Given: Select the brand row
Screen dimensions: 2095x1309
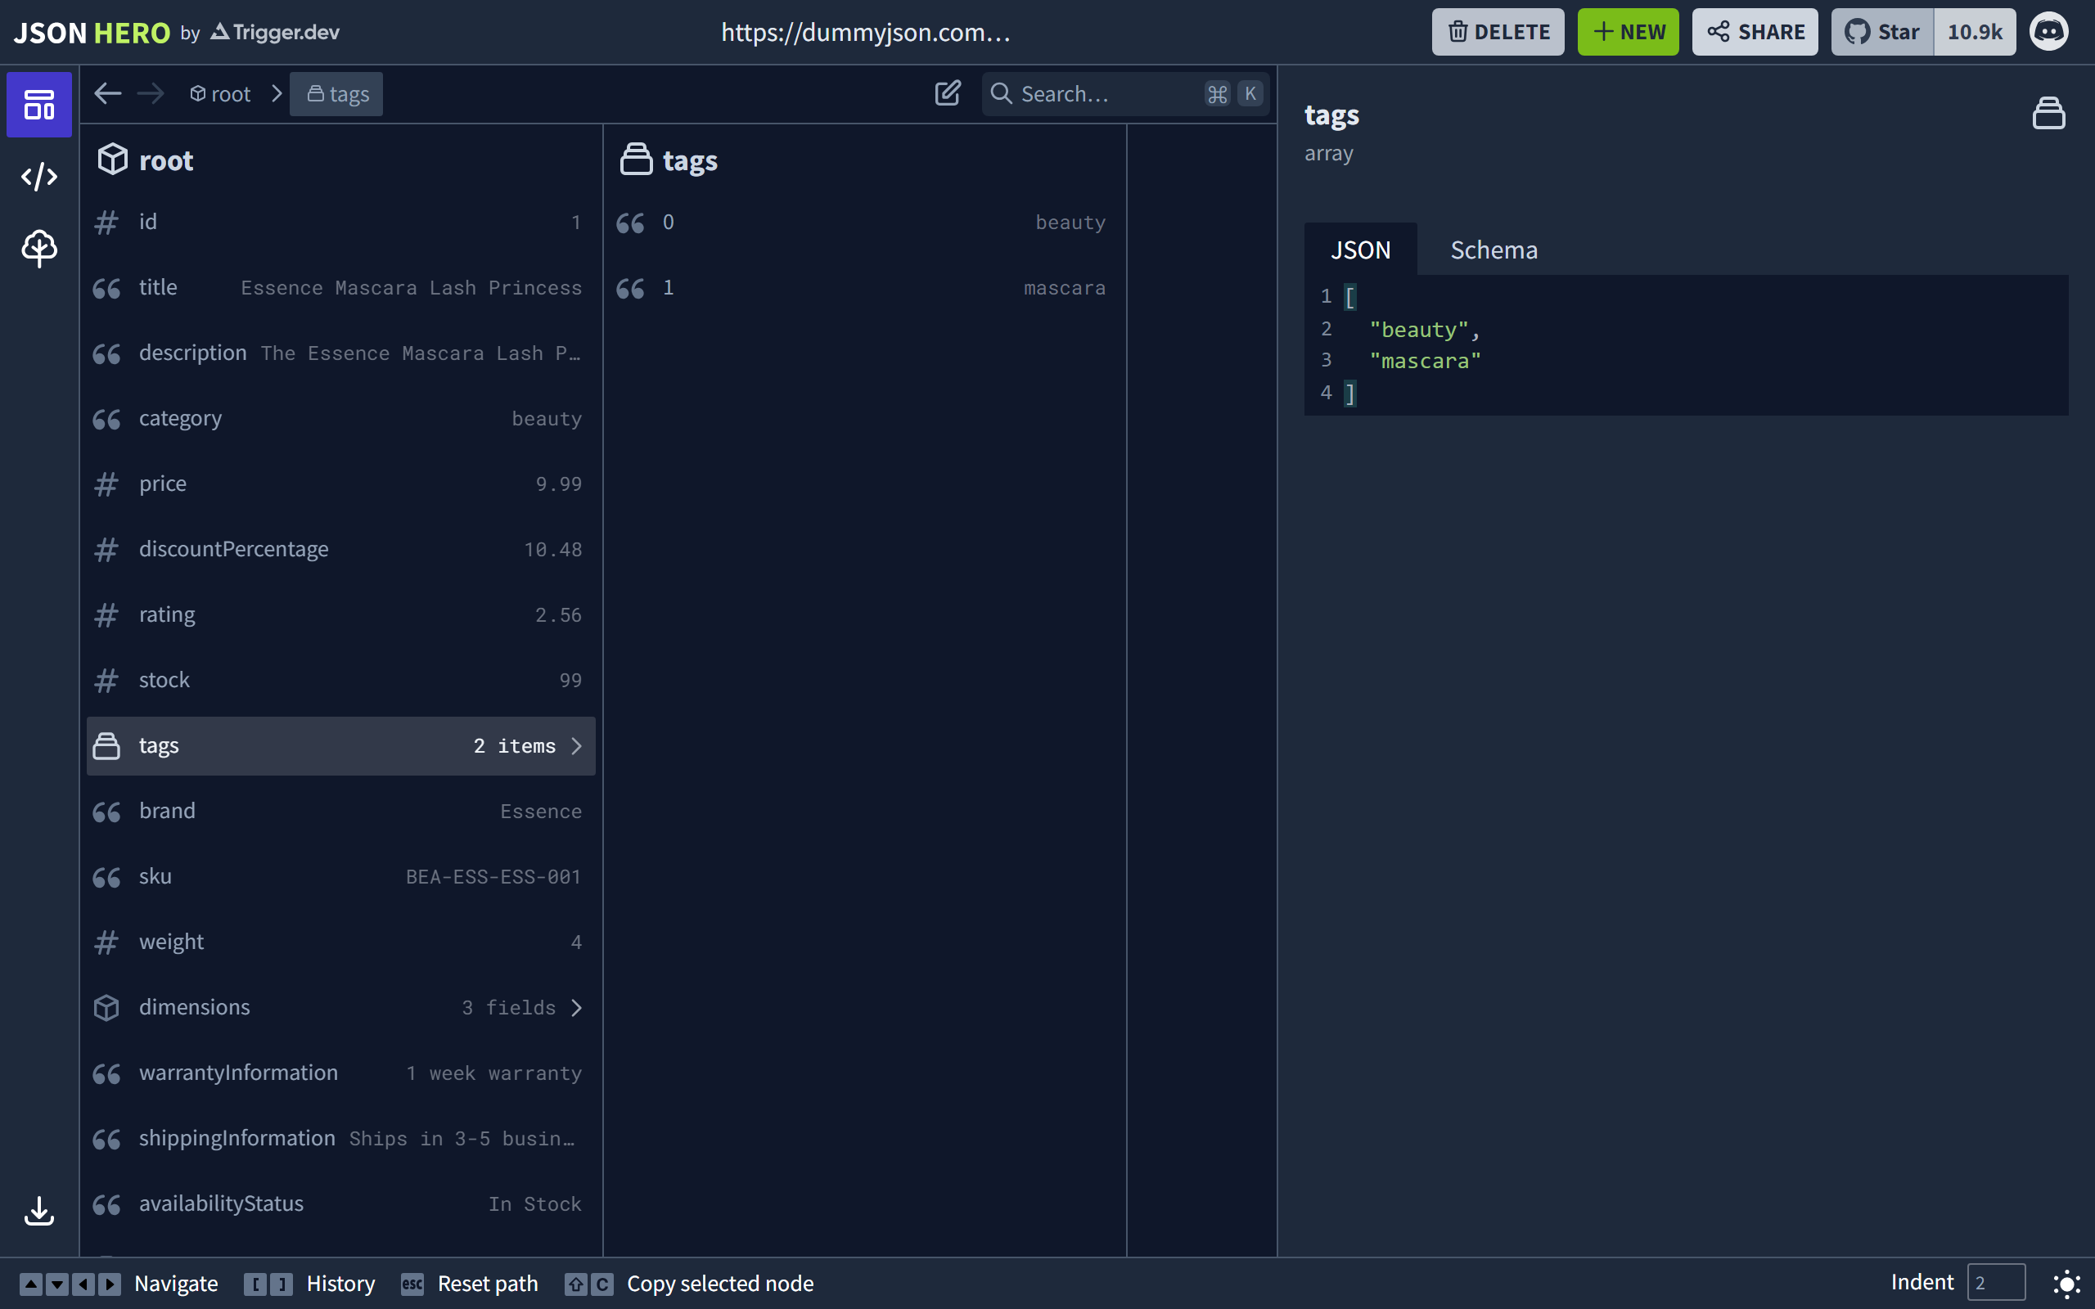Looking at the screenshot, I should click(341, 812).
